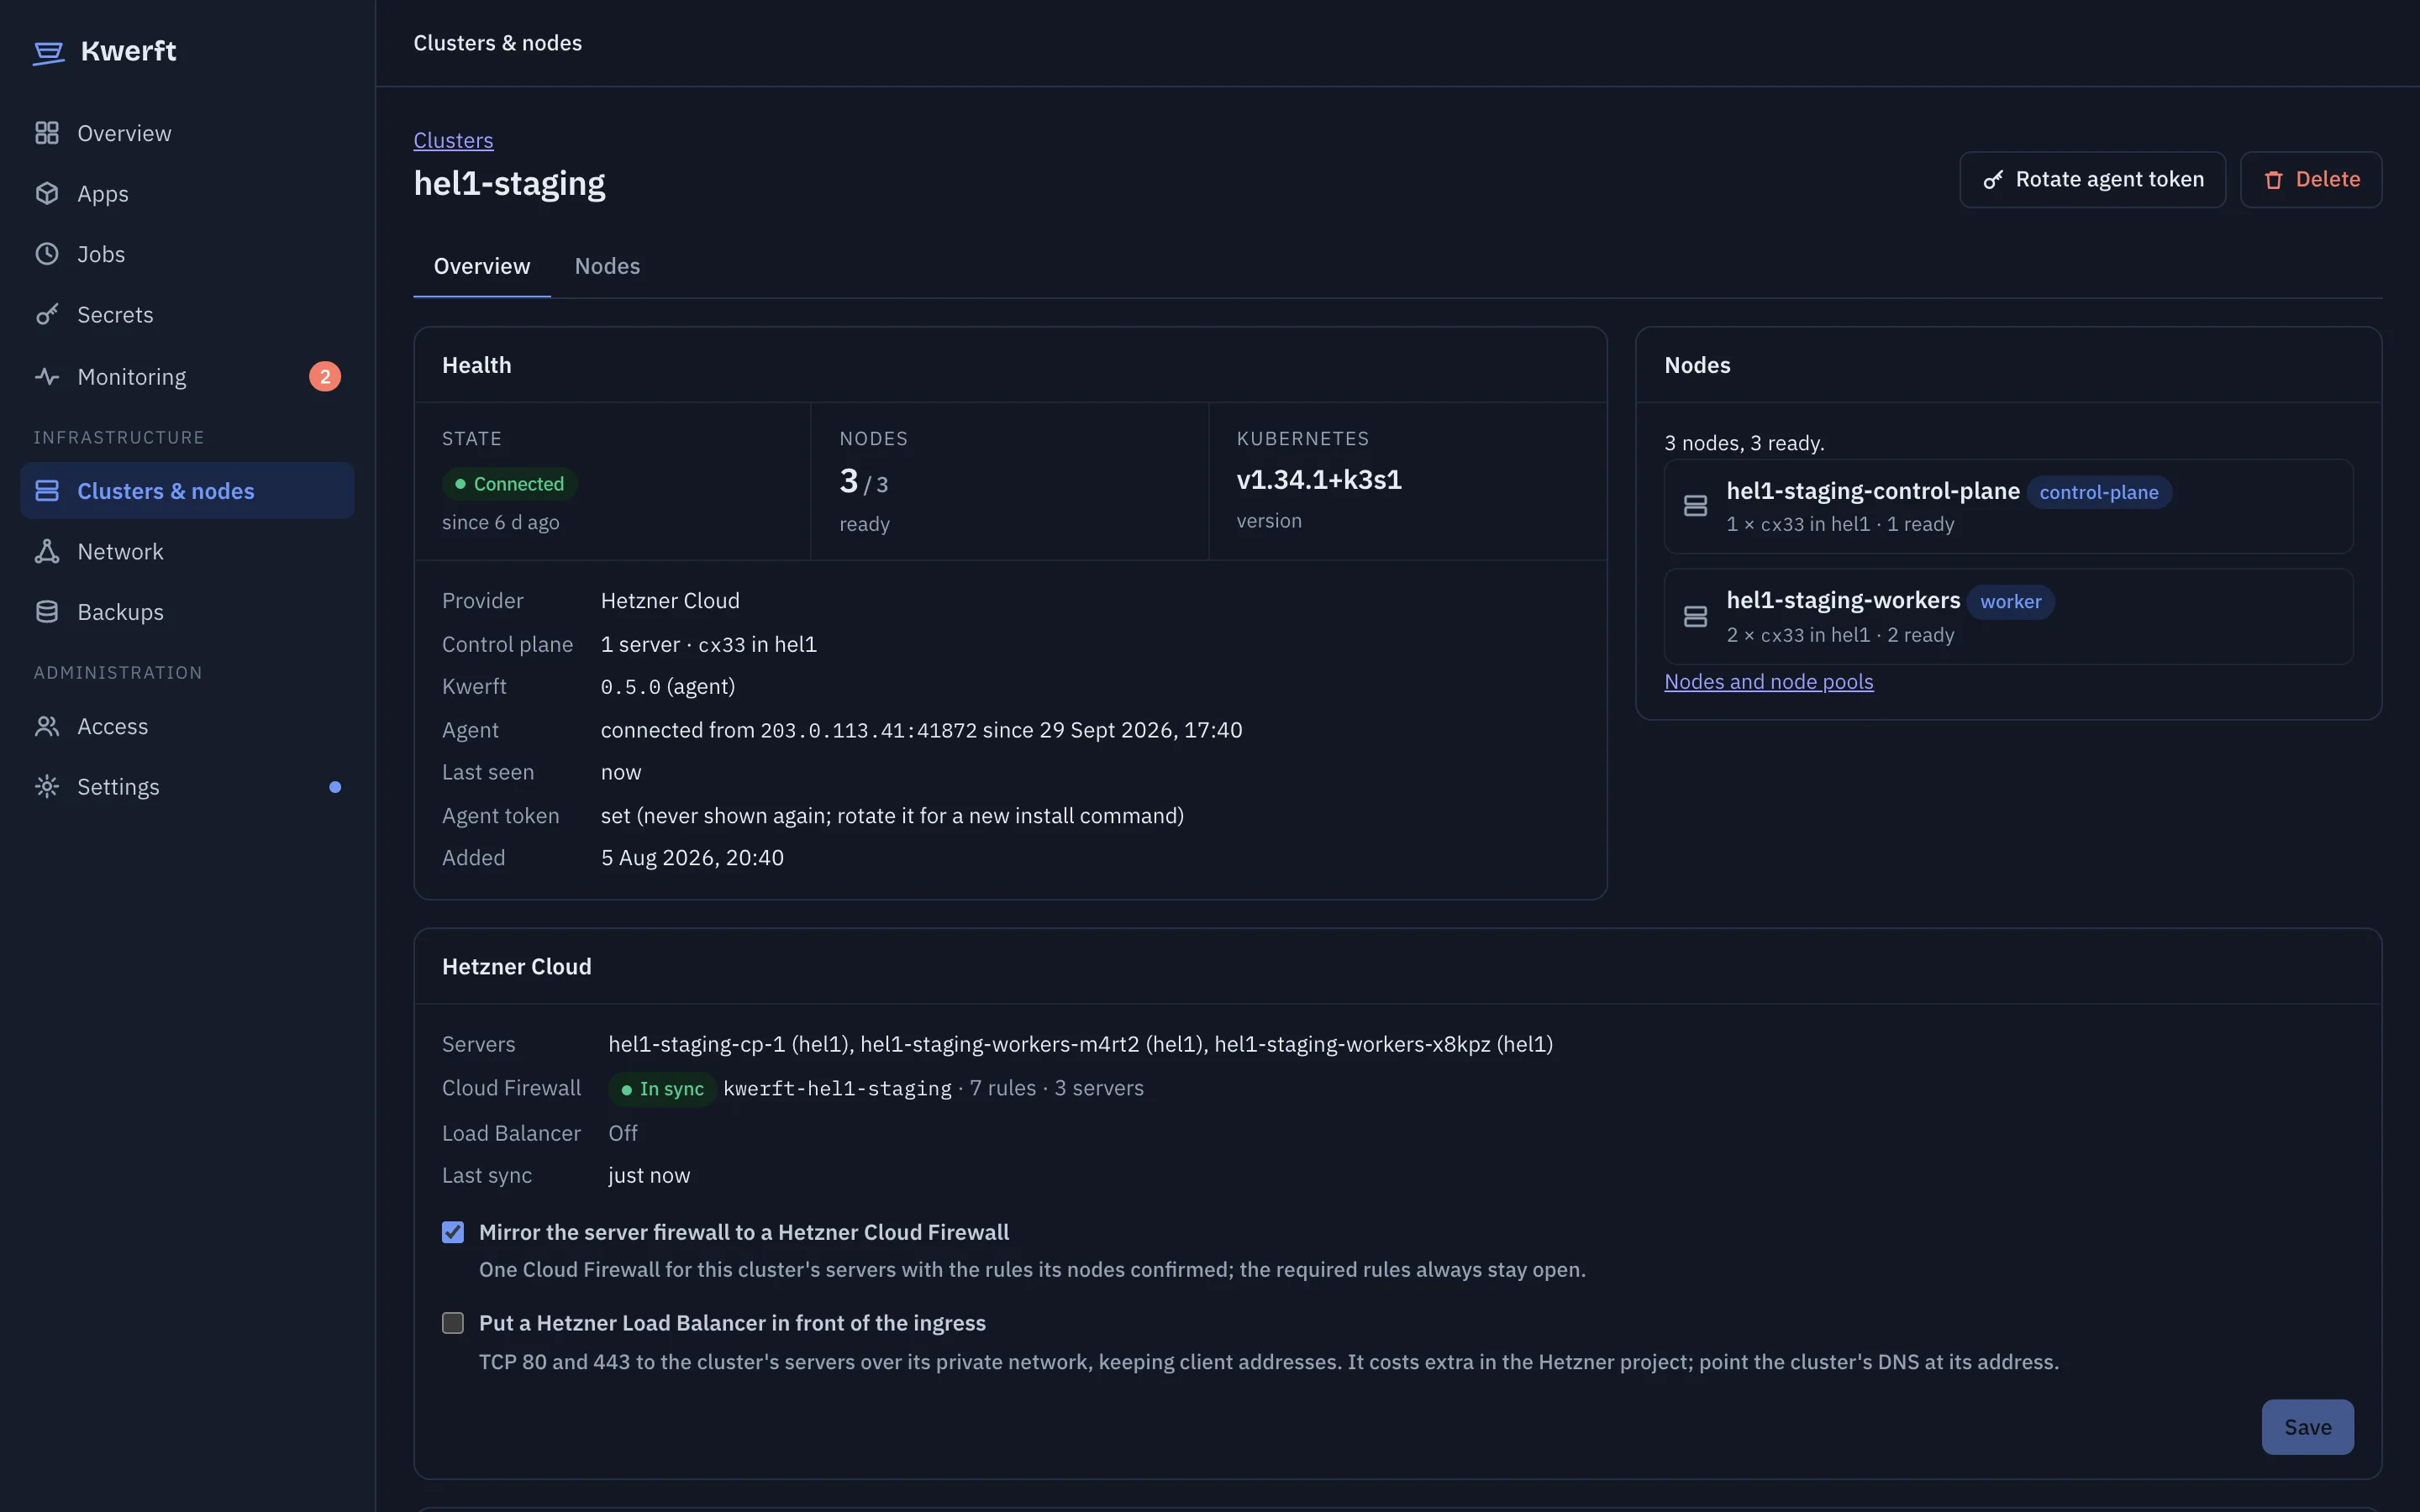
Task: Click the Hetzner Cloud provider value
Action: pyautogui.click(x=670, y=600)
